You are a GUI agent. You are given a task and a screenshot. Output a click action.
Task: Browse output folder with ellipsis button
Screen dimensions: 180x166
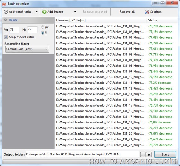[143, 155]
